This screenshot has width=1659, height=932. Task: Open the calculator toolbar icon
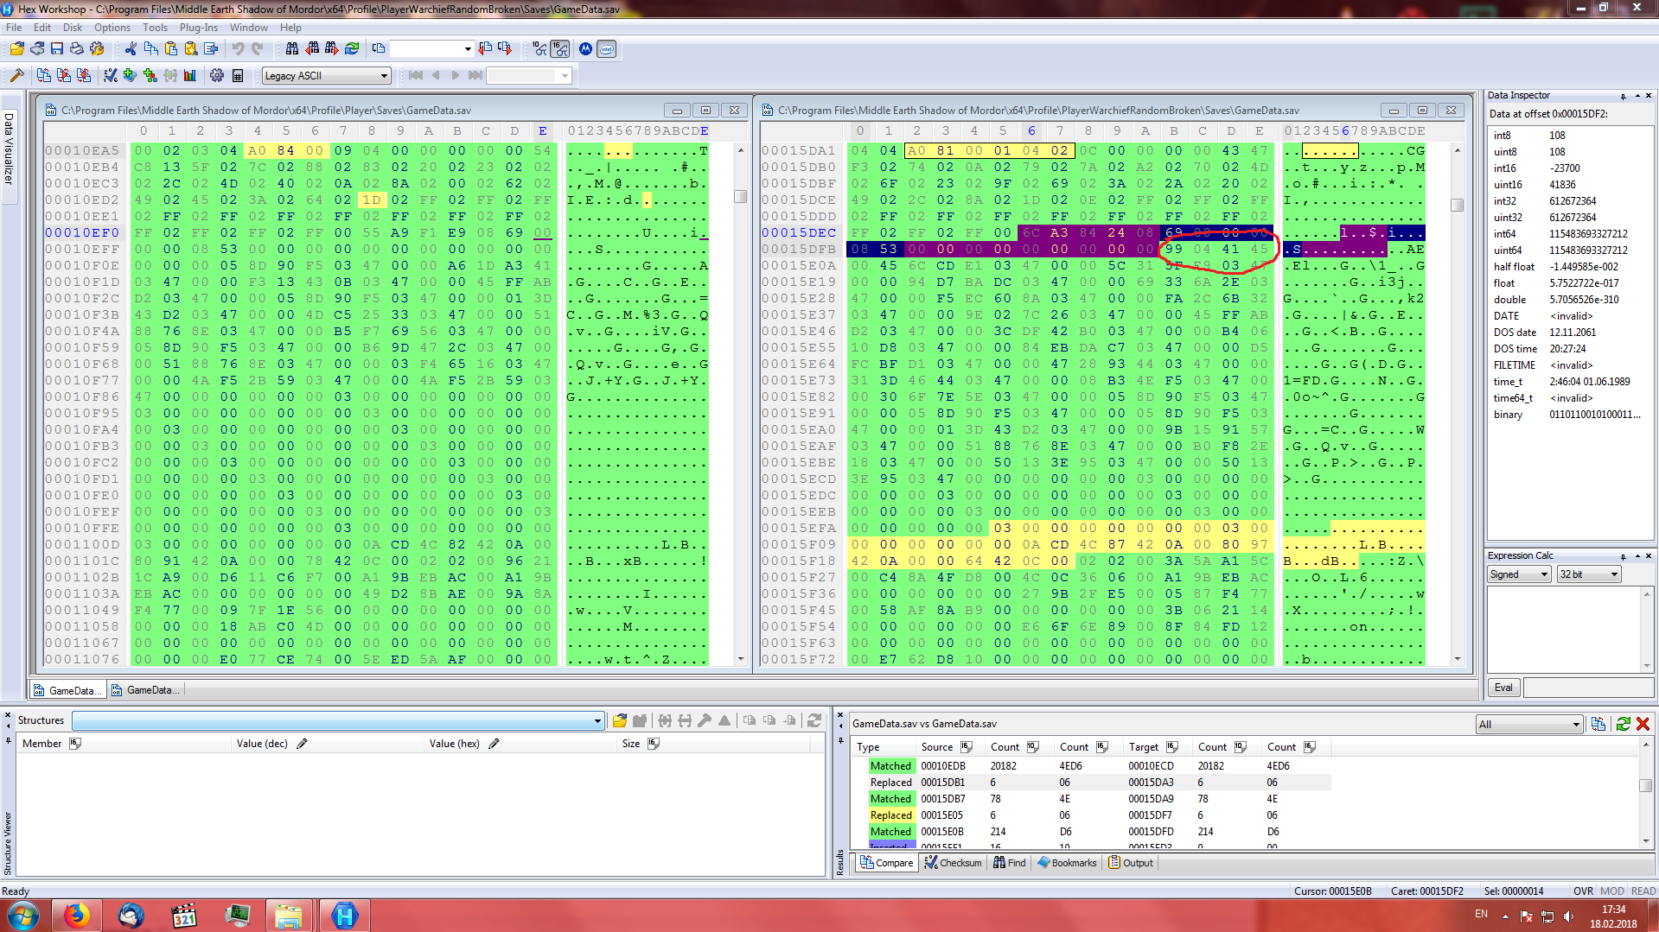click(238, 76)
